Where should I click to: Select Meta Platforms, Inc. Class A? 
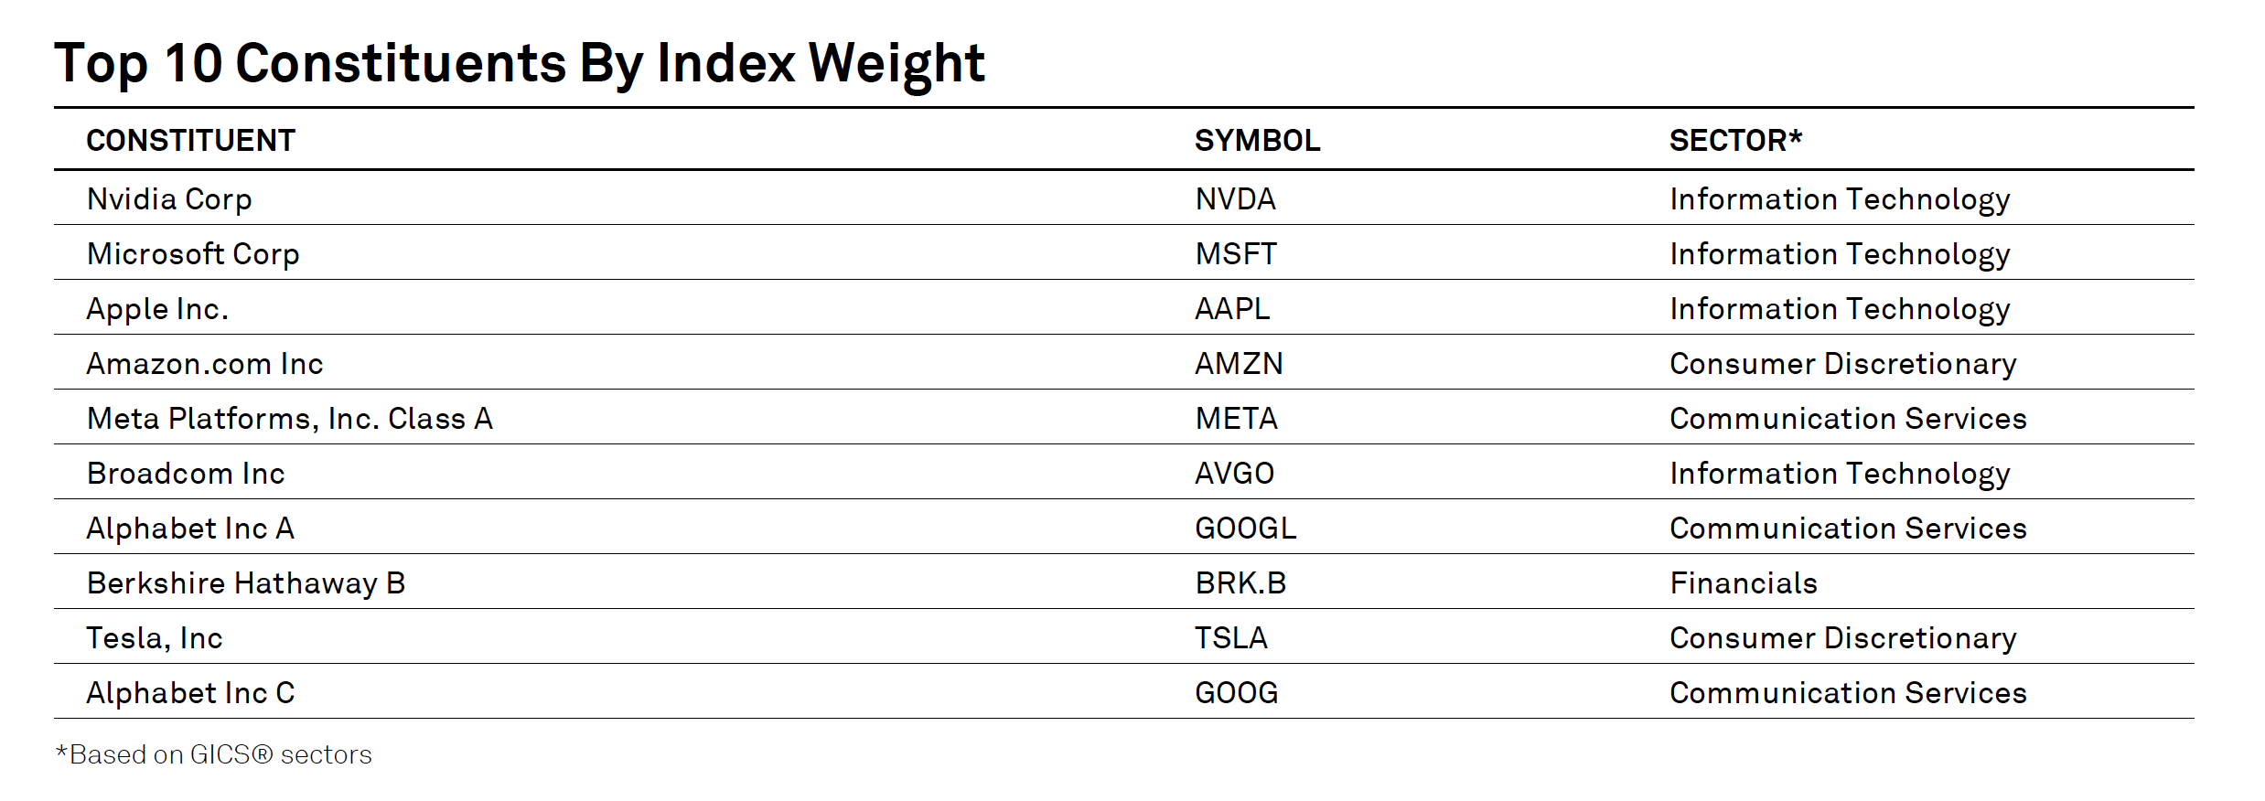click(290, 419)
